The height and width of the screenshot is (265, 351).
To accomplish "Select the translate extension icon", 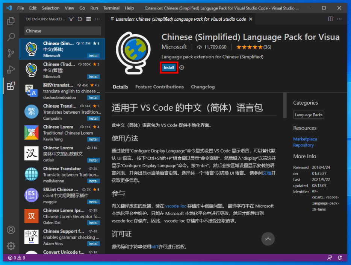I will pyautogui.click(x=31, y=91).
